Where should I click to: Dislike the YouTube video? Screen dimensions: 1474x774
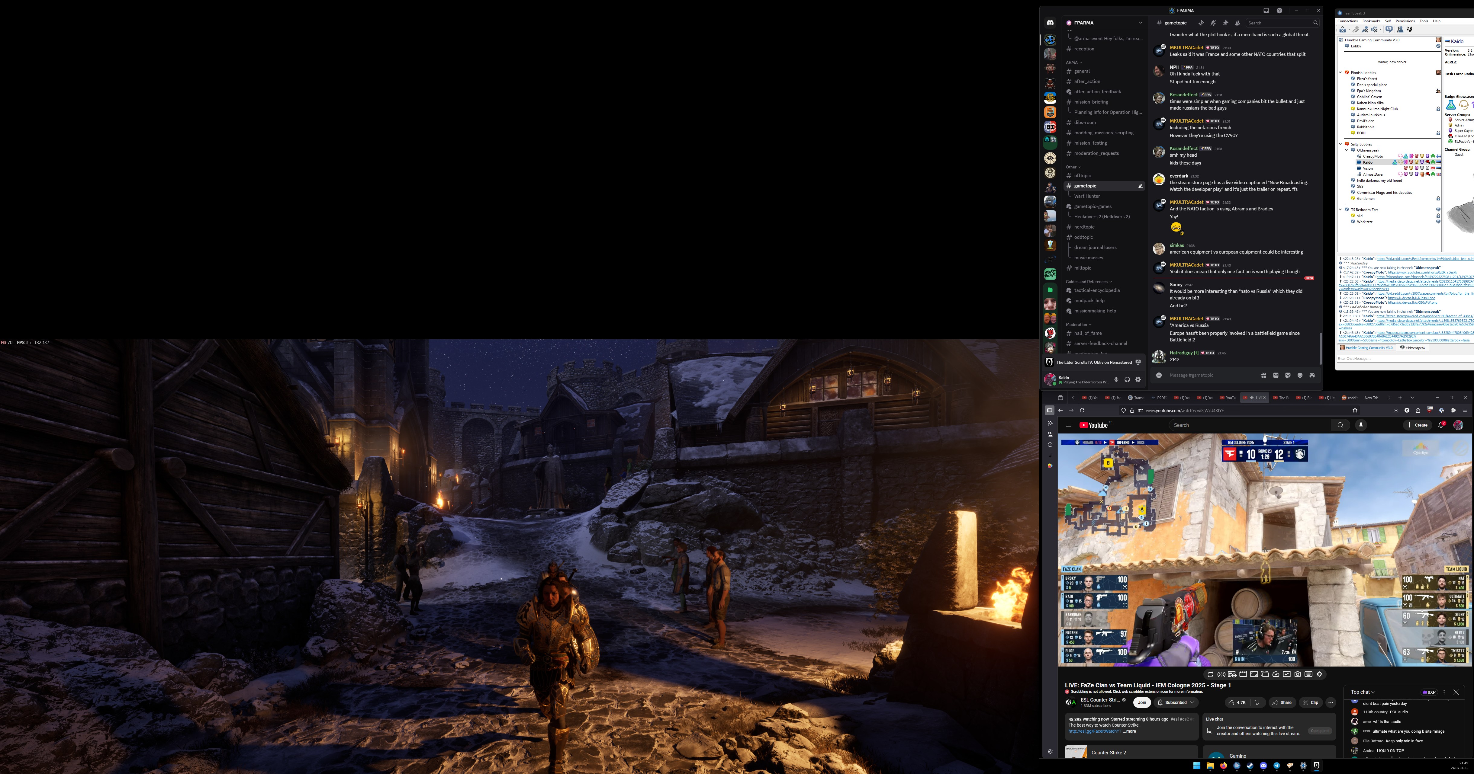1257,702
